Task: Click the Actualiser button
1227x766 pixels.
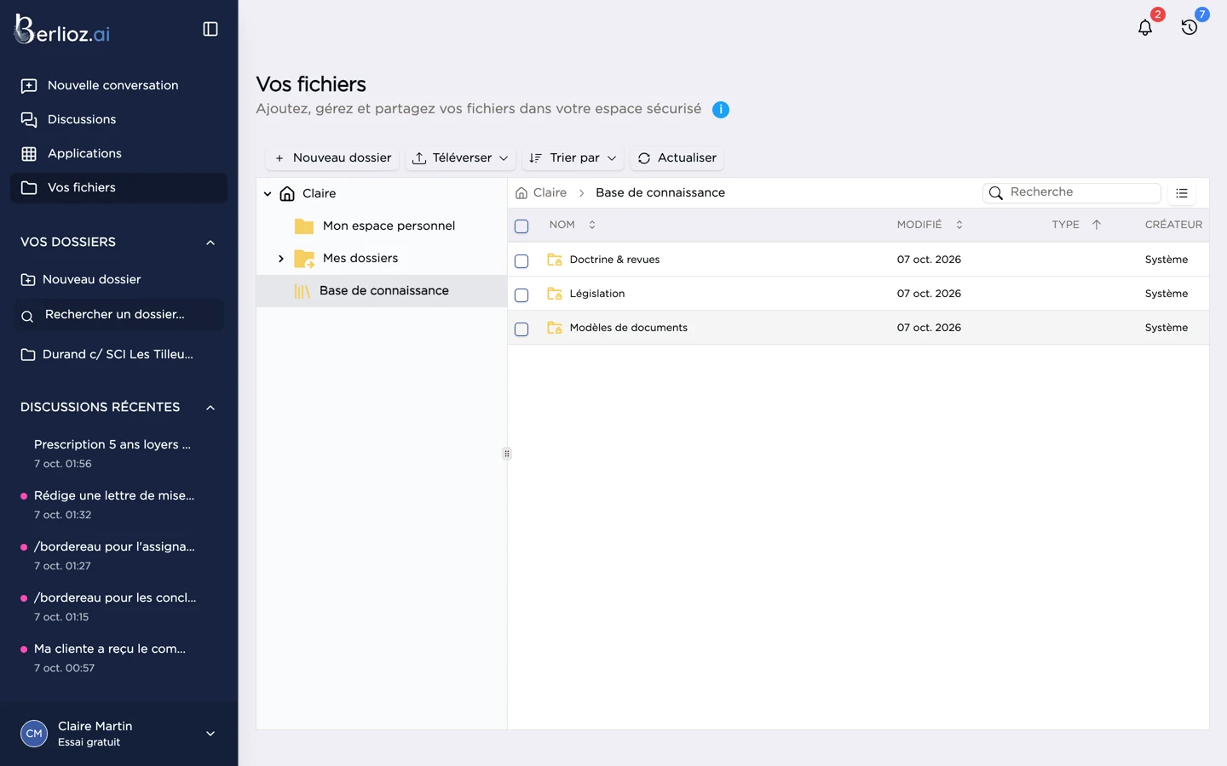Action: click(x=677, y=158)
